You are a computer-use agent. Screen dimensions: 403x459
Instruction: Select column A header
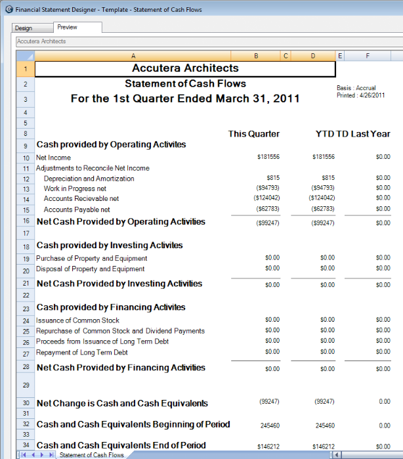click(x=133, y=56)
